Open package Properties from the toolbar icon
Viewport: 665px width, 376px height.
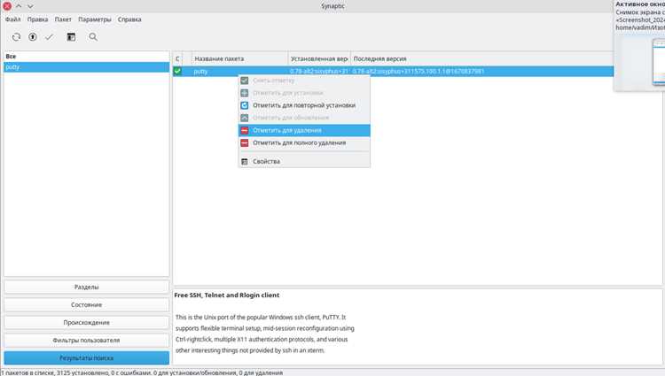pyautogui.click(x=71, y=37)
